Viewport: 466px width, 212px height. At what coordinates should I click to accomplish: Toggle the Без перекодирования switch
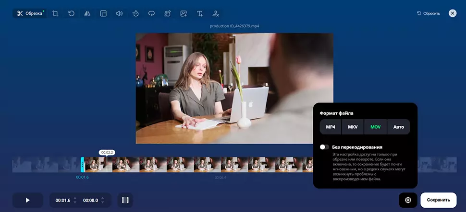pyautogui.click(x=324, y=147)
